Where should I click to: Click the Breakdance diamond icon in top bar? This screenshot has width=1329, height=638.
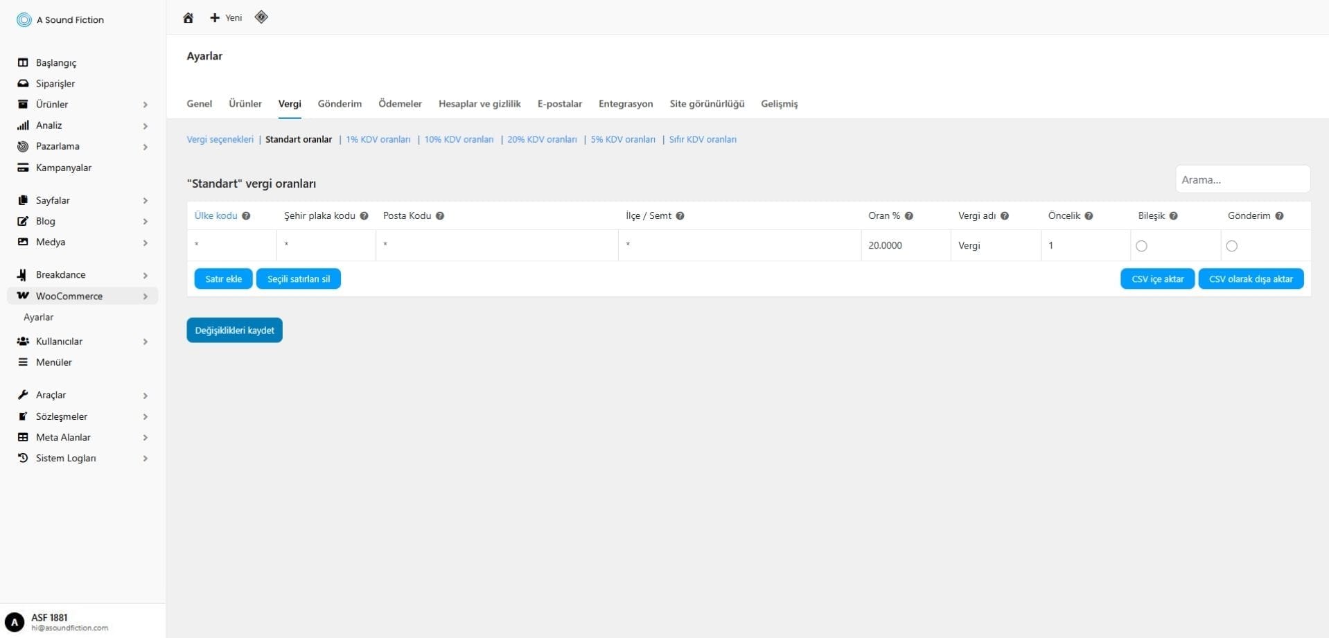261,17
